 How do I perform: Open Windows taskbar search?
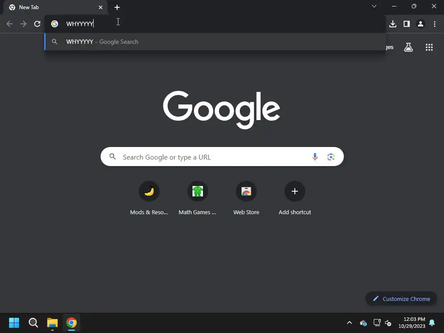(33, 323)
